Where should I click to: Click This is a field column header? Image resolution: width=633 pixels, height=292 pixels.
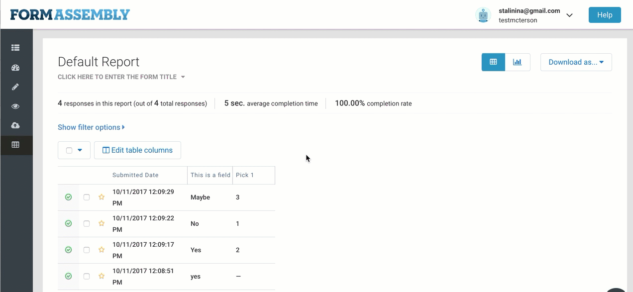click(211, 175)
